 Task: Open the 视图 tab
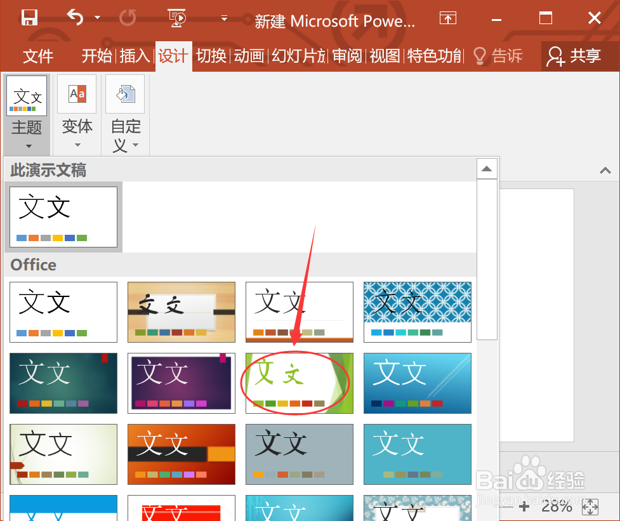click(x=385, y=56)
